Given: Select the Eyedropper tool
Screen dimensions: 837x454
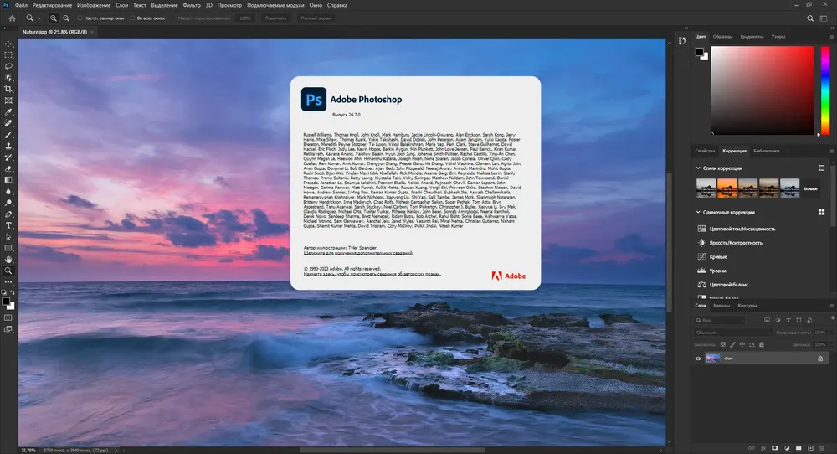Looking at the screenshot, I should tap(8, 112).
